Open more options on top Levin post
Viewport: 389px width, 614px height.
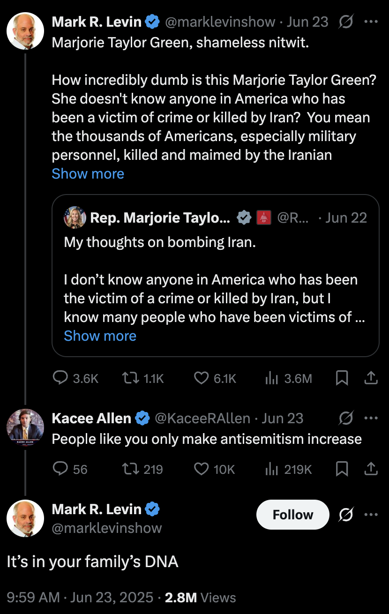pos(371,22)
